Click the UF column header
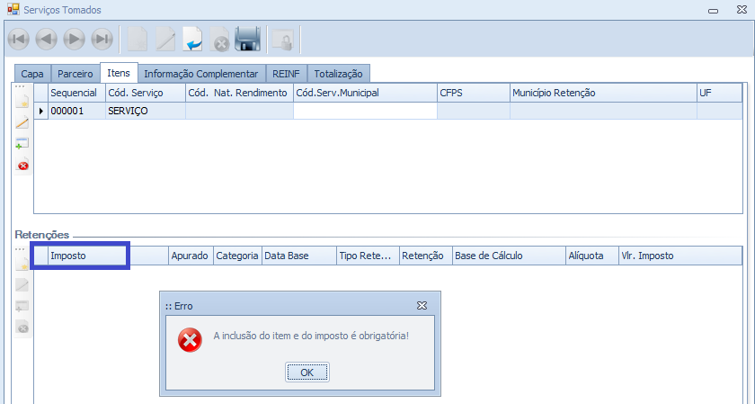The height and width of the screenshot is (404, 755). (719, 93)
